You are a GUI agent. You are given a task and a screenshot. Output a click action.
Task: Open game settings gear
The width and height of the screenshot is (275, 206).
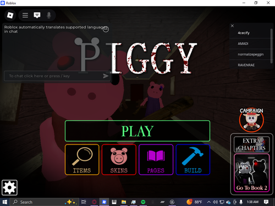pos(9,187)
